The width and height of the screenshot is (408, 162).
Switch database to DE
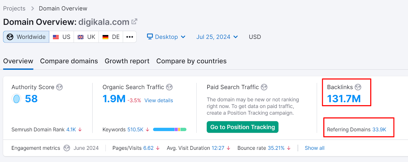coord(111,37)
